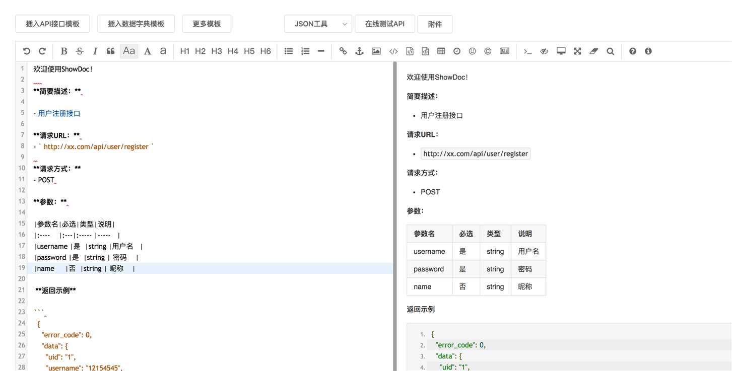
Task: Click editor line **返回示例**
Action: [56, 290]
